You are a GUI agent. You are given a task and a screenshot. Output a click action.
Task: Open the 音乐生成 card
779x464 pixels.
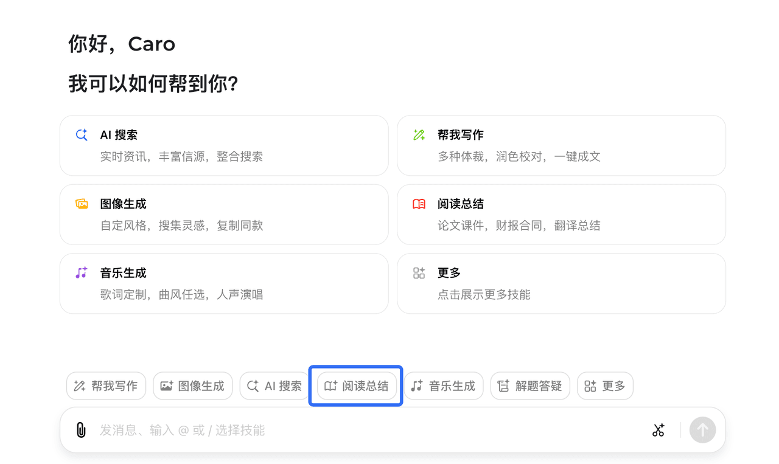[223, 283]
